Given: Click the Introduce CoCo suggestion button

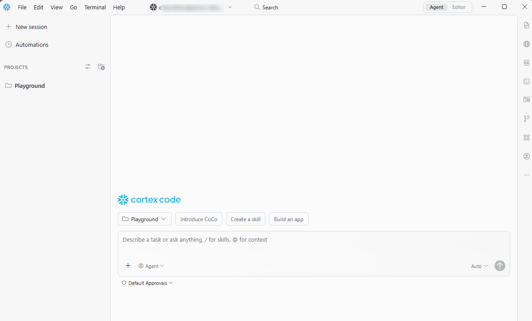Looking at the screenshot, I should pyautogui.click(x=199, y=219).
